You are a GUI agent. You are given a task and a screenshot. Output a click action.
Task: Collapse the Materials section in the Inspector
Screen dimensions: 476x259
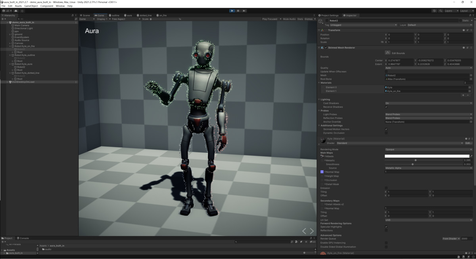[319, 82]
